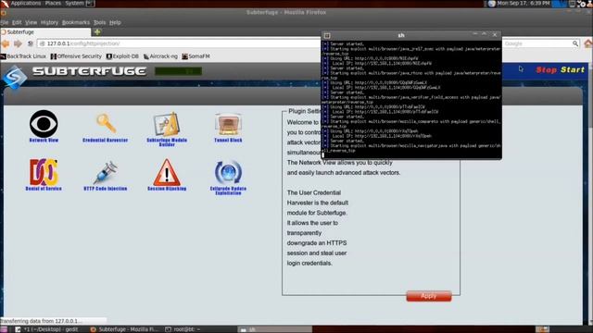Open the Denial of Service module
Image resolution: width=593 pixels, height=333 pixels.
pyautogui.click(x=44, y=175)
